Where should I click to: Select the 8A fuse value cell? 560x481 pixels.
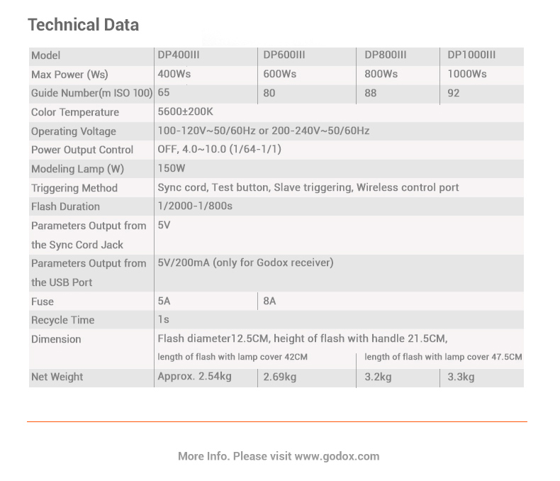click(269, 302)
